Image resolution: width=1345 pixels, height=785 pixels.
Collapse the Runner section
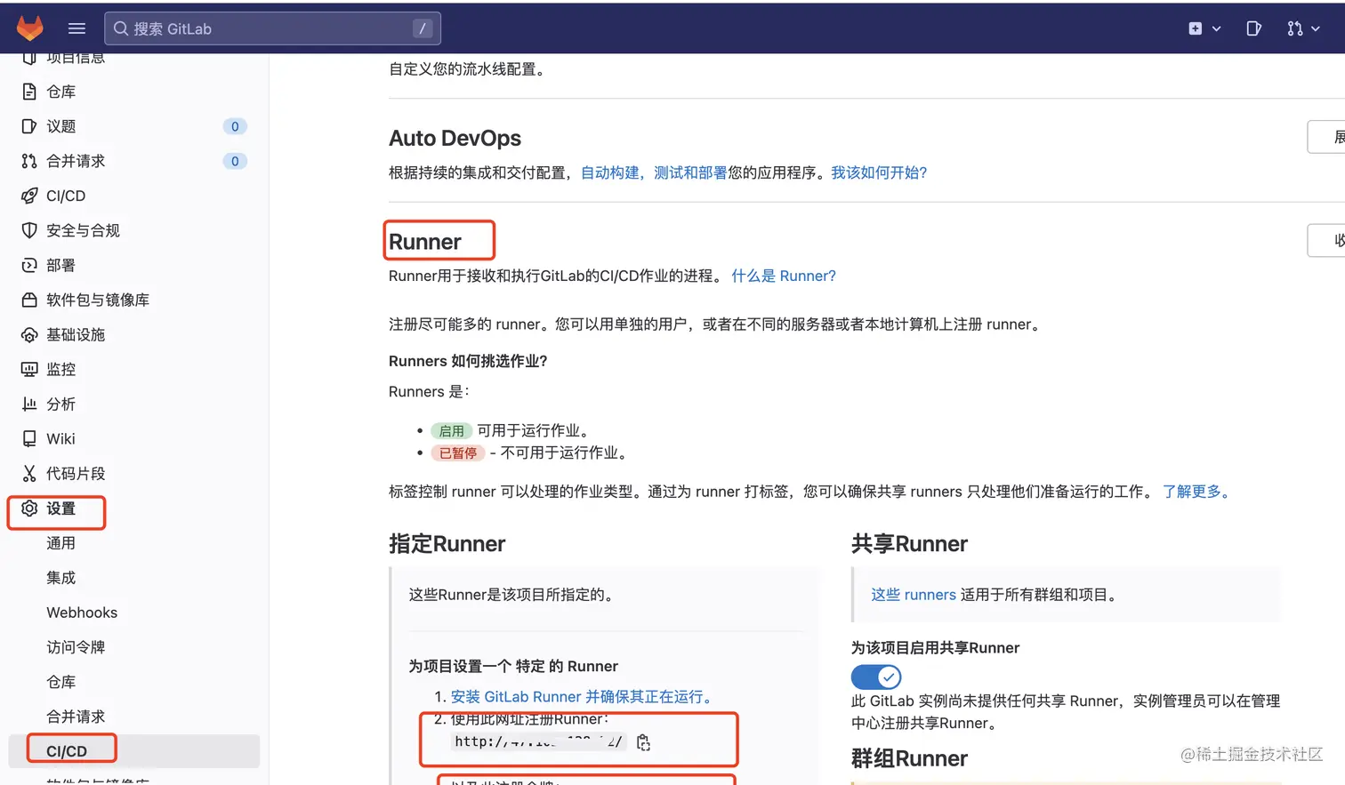[x=1326, y=240]
